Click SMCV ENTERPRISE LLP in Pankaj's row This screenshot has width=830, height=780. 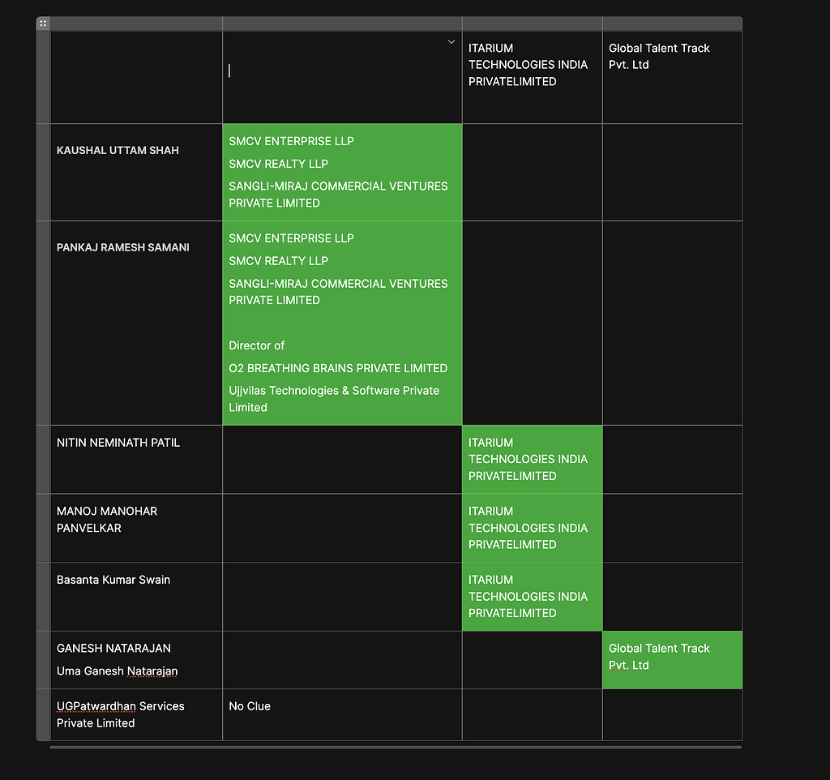pos(291,238)
